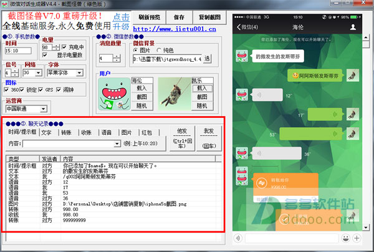Toggle the 显示电量数 checkbox
The height and width of the screenshot is (252, 374).
coord(44,55)
